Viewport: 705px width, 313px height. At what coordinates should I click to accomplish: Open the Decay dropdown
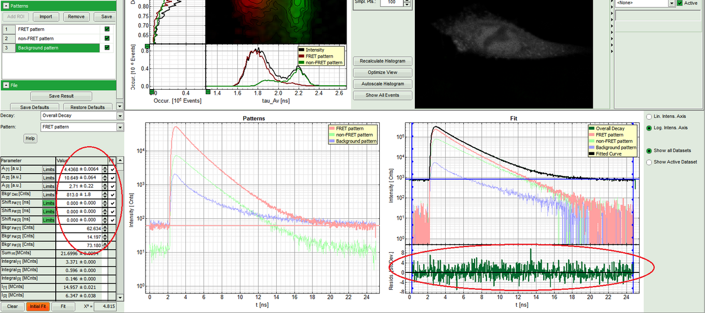pos(119,116)
